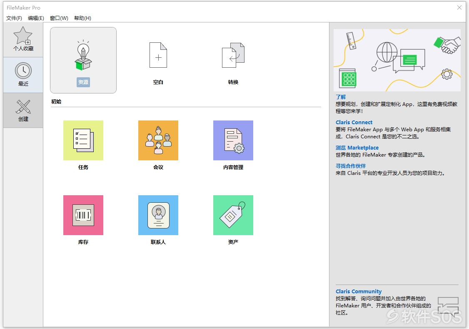Image resolution: width=469 pixels, height=329 pixels.
Task: Open the 库存 inventory barcode template
Action: click(83, 215)
